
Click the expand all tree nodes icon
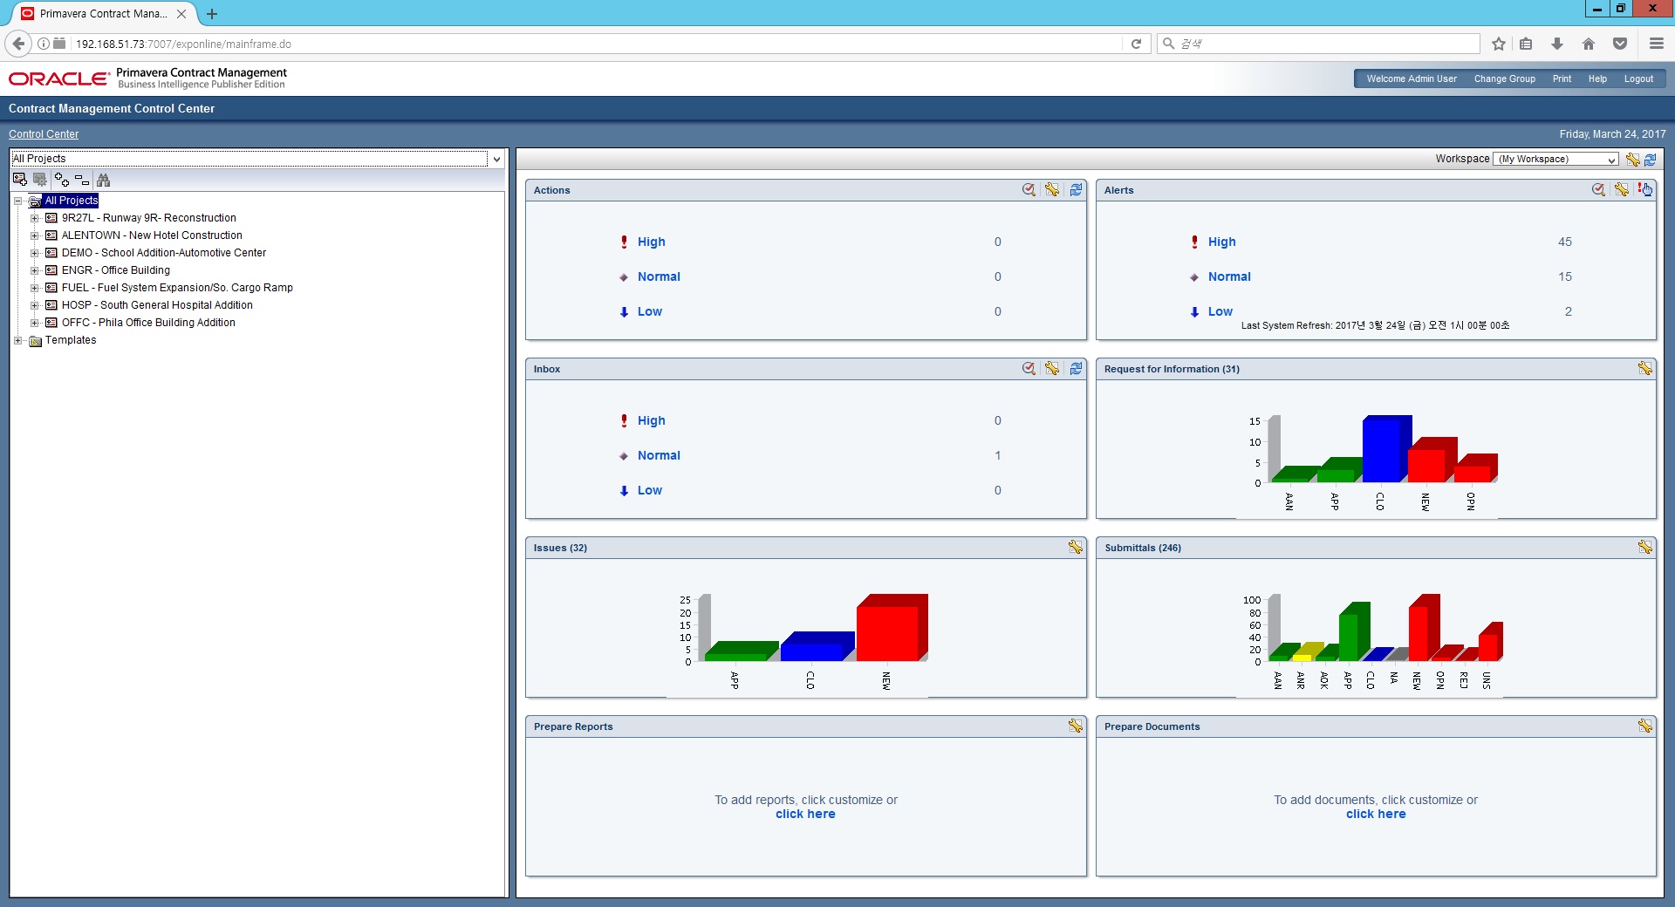[62, 180]
